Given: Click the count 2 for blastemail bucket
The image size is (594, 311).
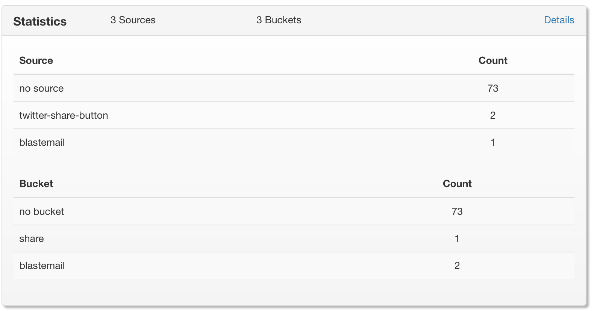Looking at the screenshot, I should [x=457, y=266].
